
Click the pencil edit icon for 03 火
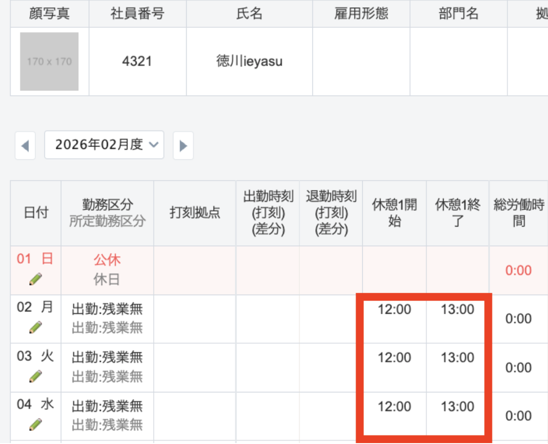click(x=35, y=376)
